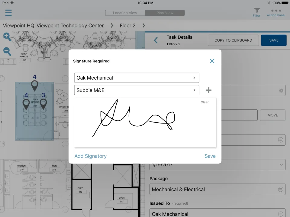Viewport: 290px width, 217px height.
Task: Select Viewpoint HQ breadcrumb
Action: 18,25
